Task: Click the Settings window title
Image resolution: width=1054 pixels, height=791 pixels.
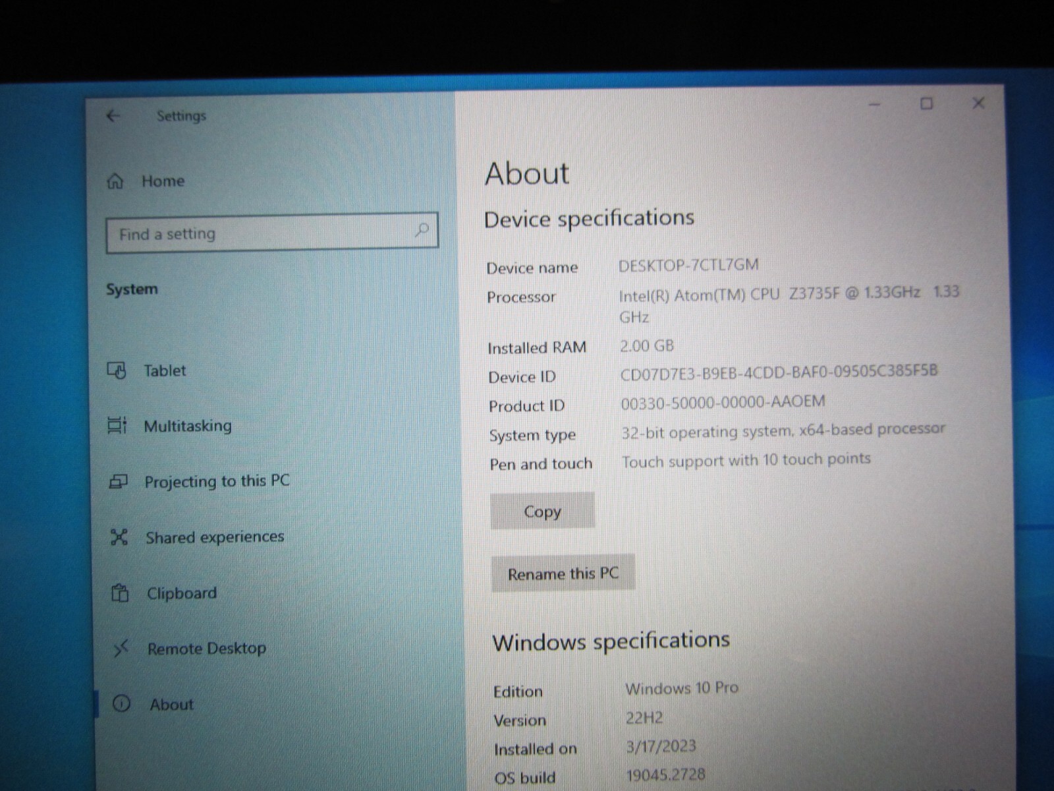Action: click(181, 116)
